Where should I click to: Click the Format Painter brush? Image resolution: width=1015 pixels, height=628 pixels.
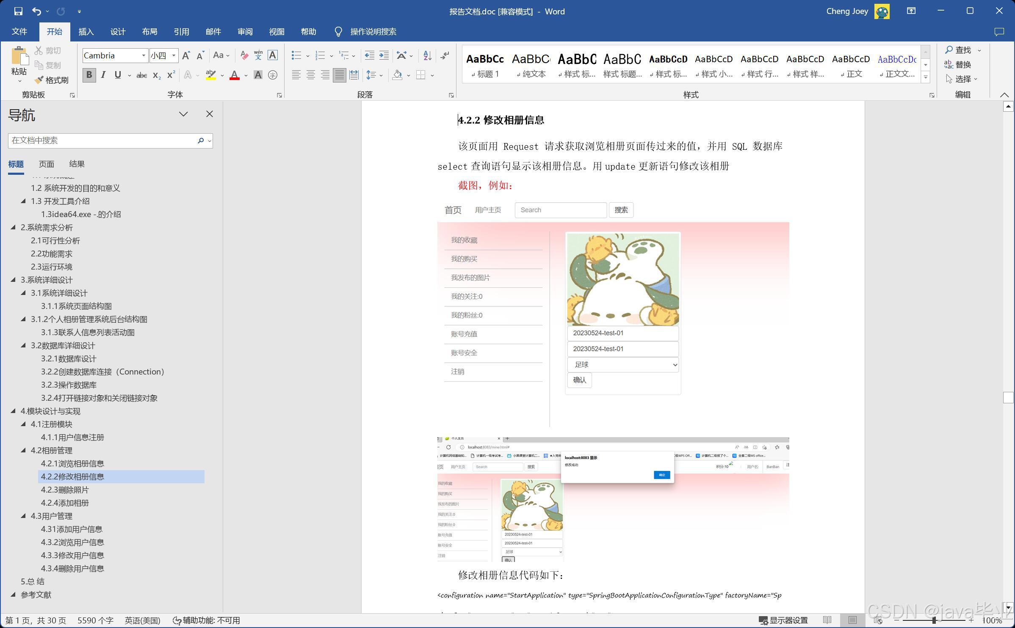[x=52, y=80]
